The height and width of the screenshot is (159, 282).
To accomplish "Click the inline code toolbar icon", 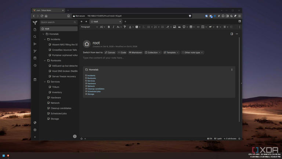I will tap(198, 27).
